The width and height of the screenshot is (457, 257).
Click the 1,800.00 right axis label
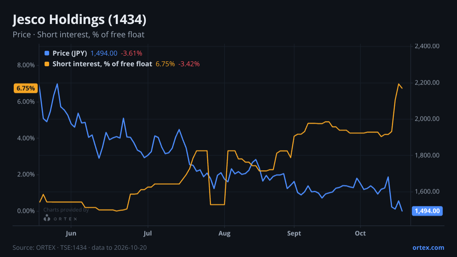click(427, 155)
